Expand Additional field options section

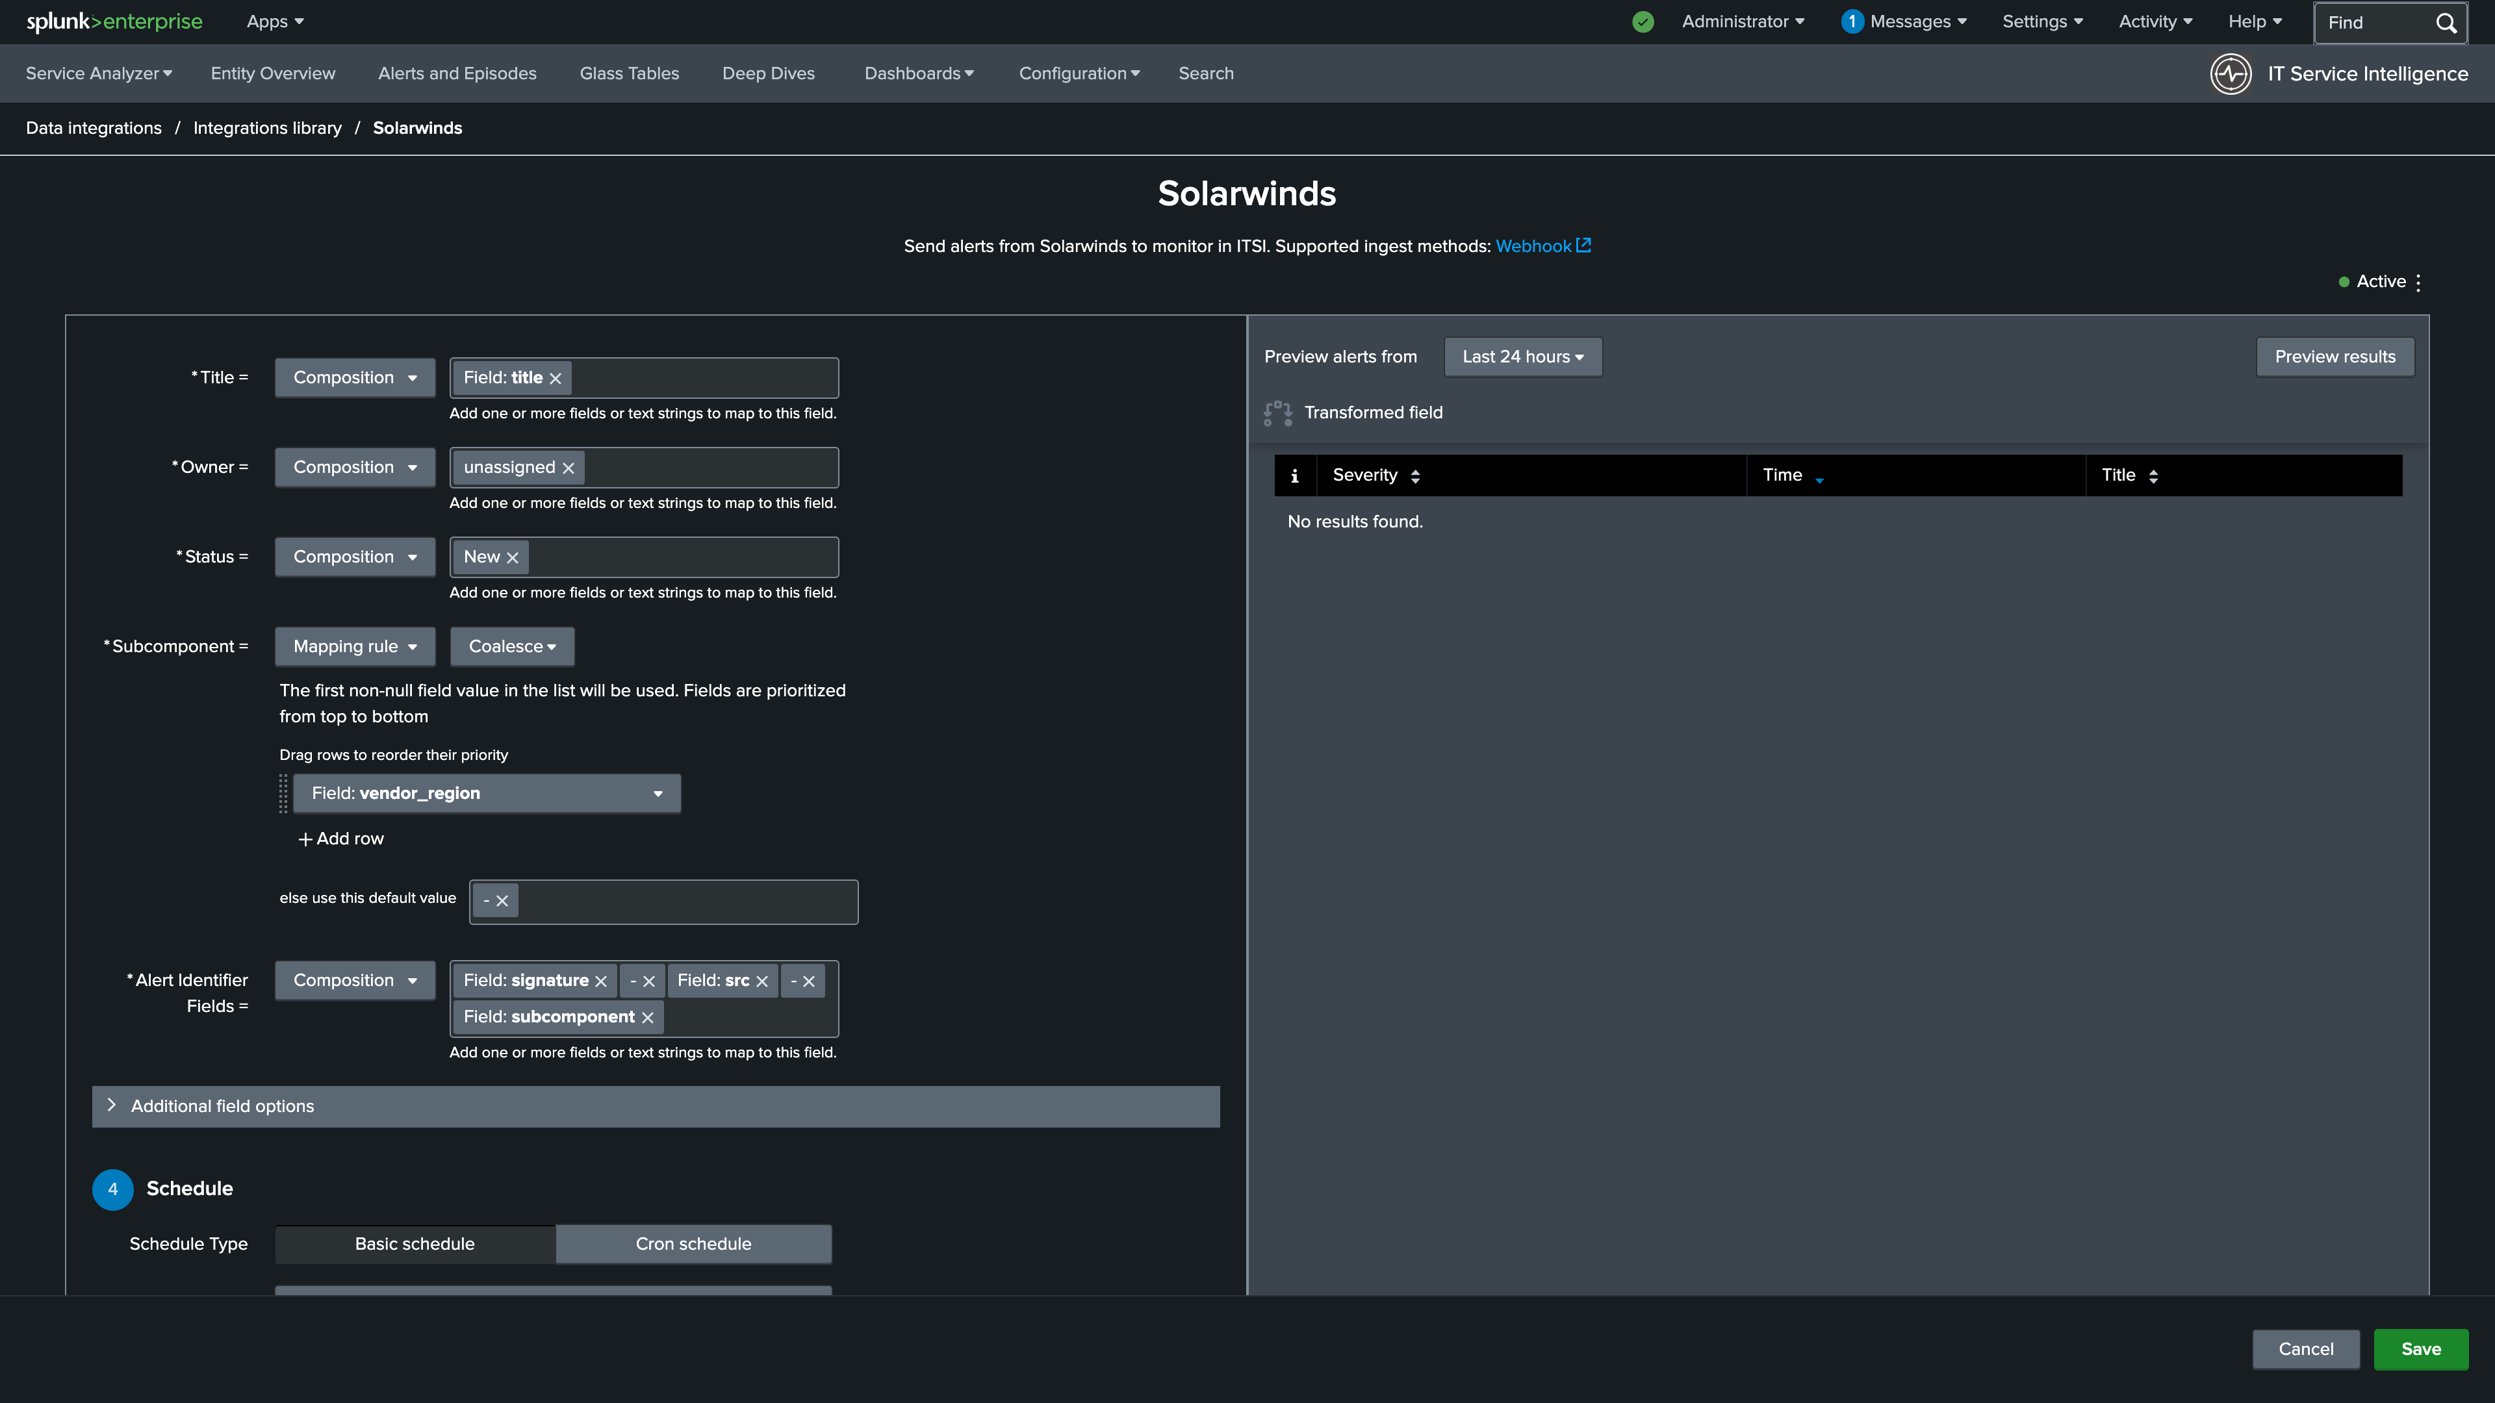[656, 1107]
